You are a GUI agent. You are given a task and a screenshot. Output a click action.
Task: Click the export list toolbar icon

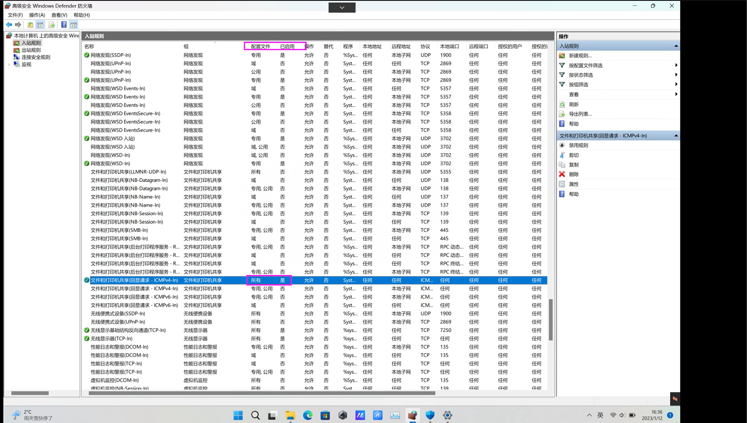[x=51, y=24]
